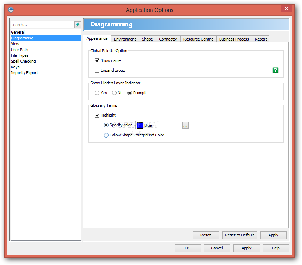Viewport: 302px width, 265px height.
Task: Close the Application Options dialog
Action: [287, 9]
